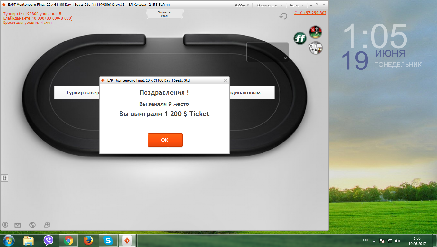Open the blackjack cards icon

pyautogui.click(x=316, y=48)
